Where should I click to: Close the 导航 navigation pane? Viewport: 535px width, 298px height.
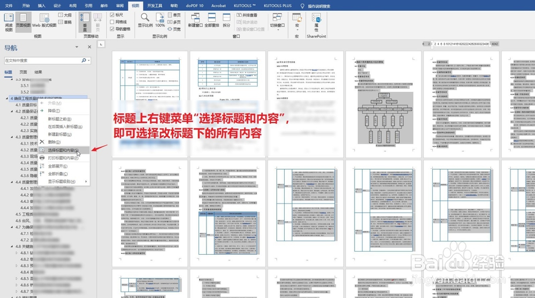point(89,47)
